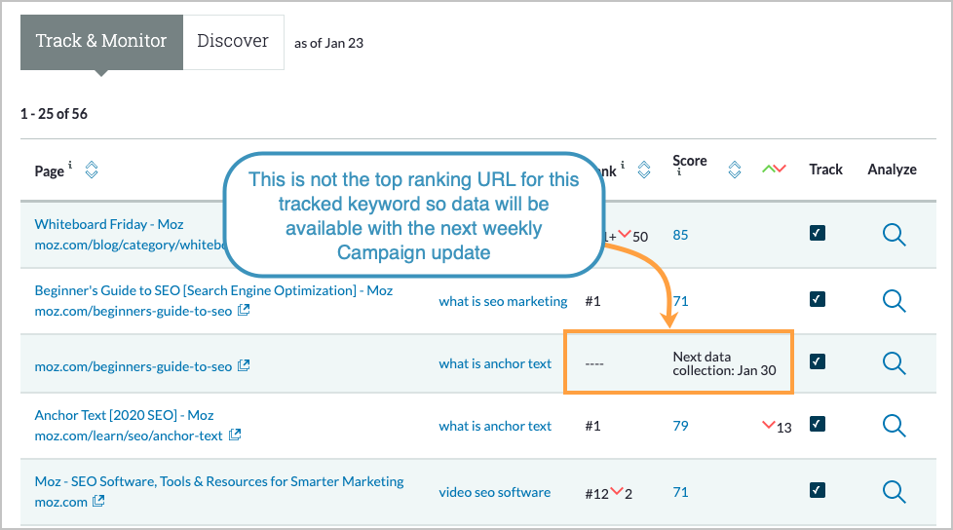The width and height of the screenshot is (953, 530).
Task: Click the 'video seo software' keyword link
Action: coord(494,492)
